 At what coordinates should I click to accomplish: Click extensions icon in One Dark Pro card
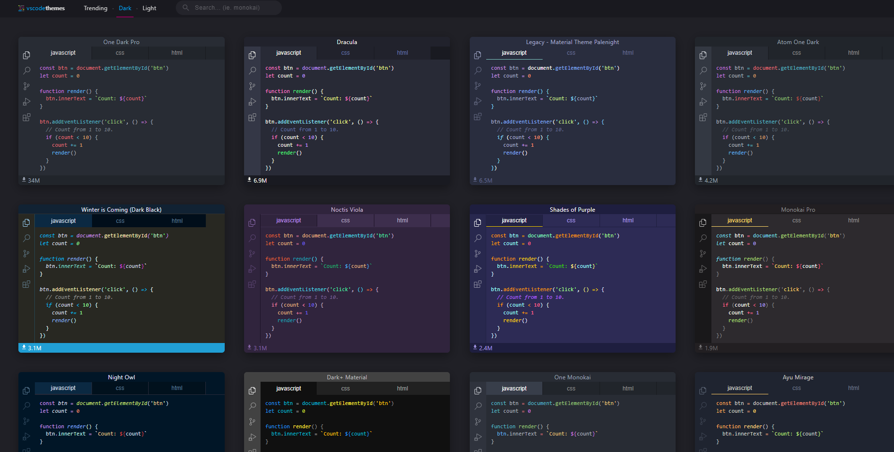pyautogui.click(x=27, y=117)
